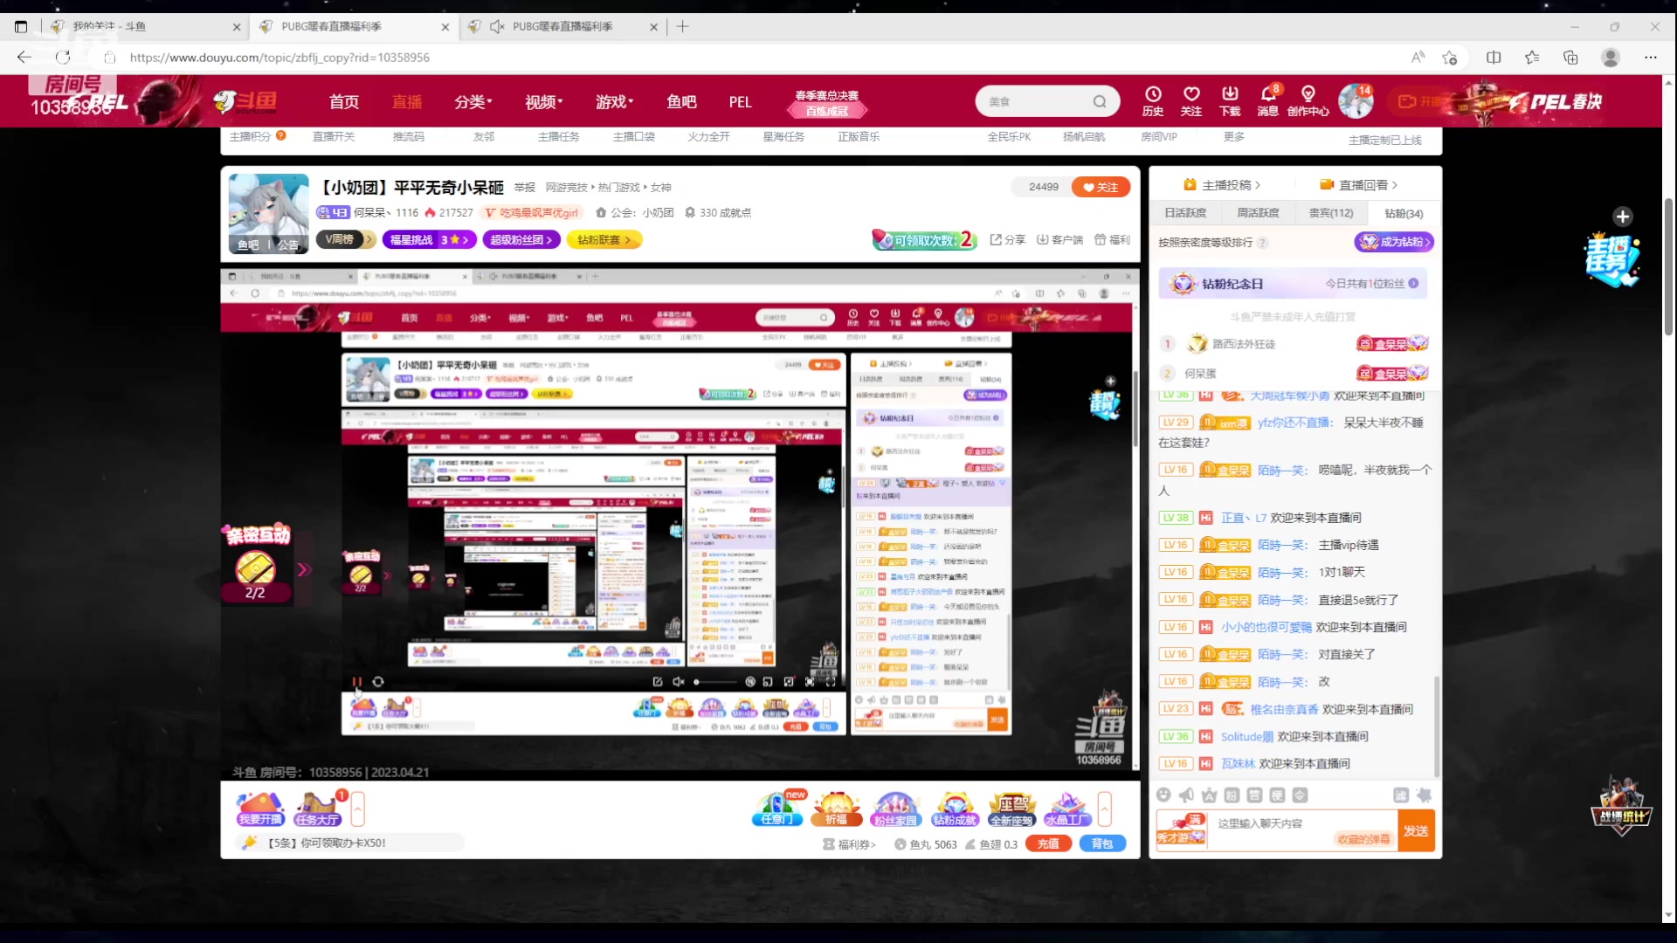Open 福星挑战 badge
This screenshot has height=943, width=1677.
(x=429, y=239)
